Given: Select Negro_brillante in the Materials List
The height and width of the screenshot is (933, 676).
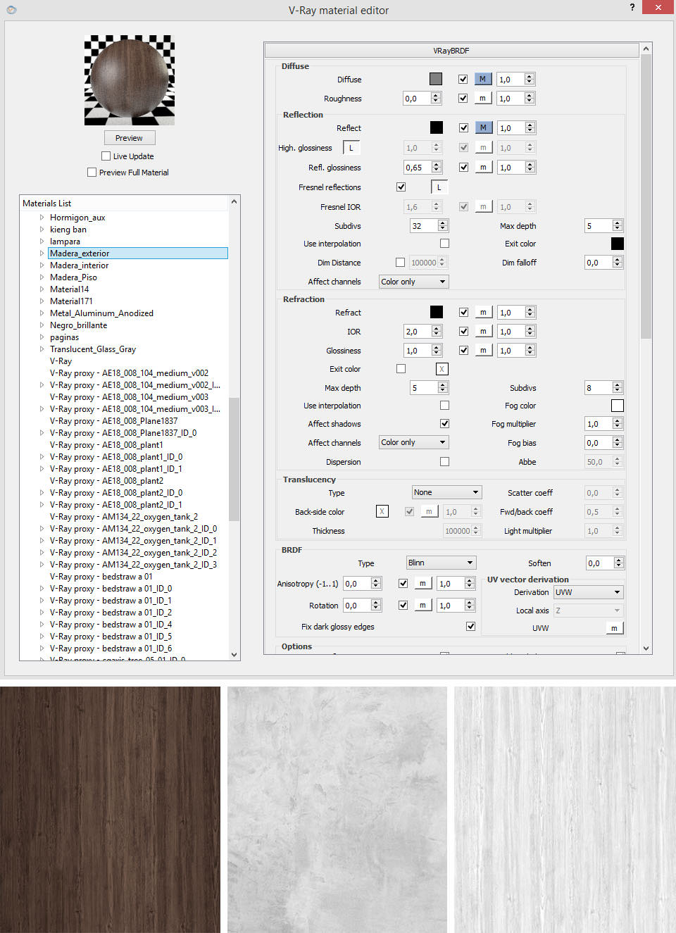Looking at the screenshot, I should click(78, 325).
